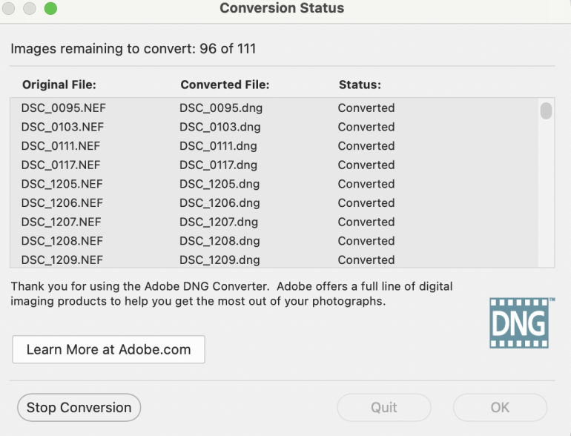
Task: Select DSC_0103.NEF original file
Action: click(62, 127)
